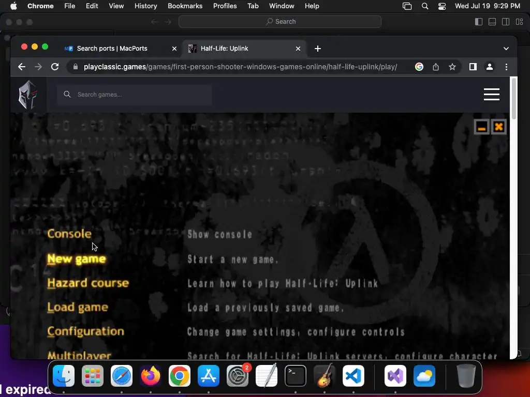Viewport: 530px width, 397px height.
Task: Open the Apple menu
Action: coord(13,6)
